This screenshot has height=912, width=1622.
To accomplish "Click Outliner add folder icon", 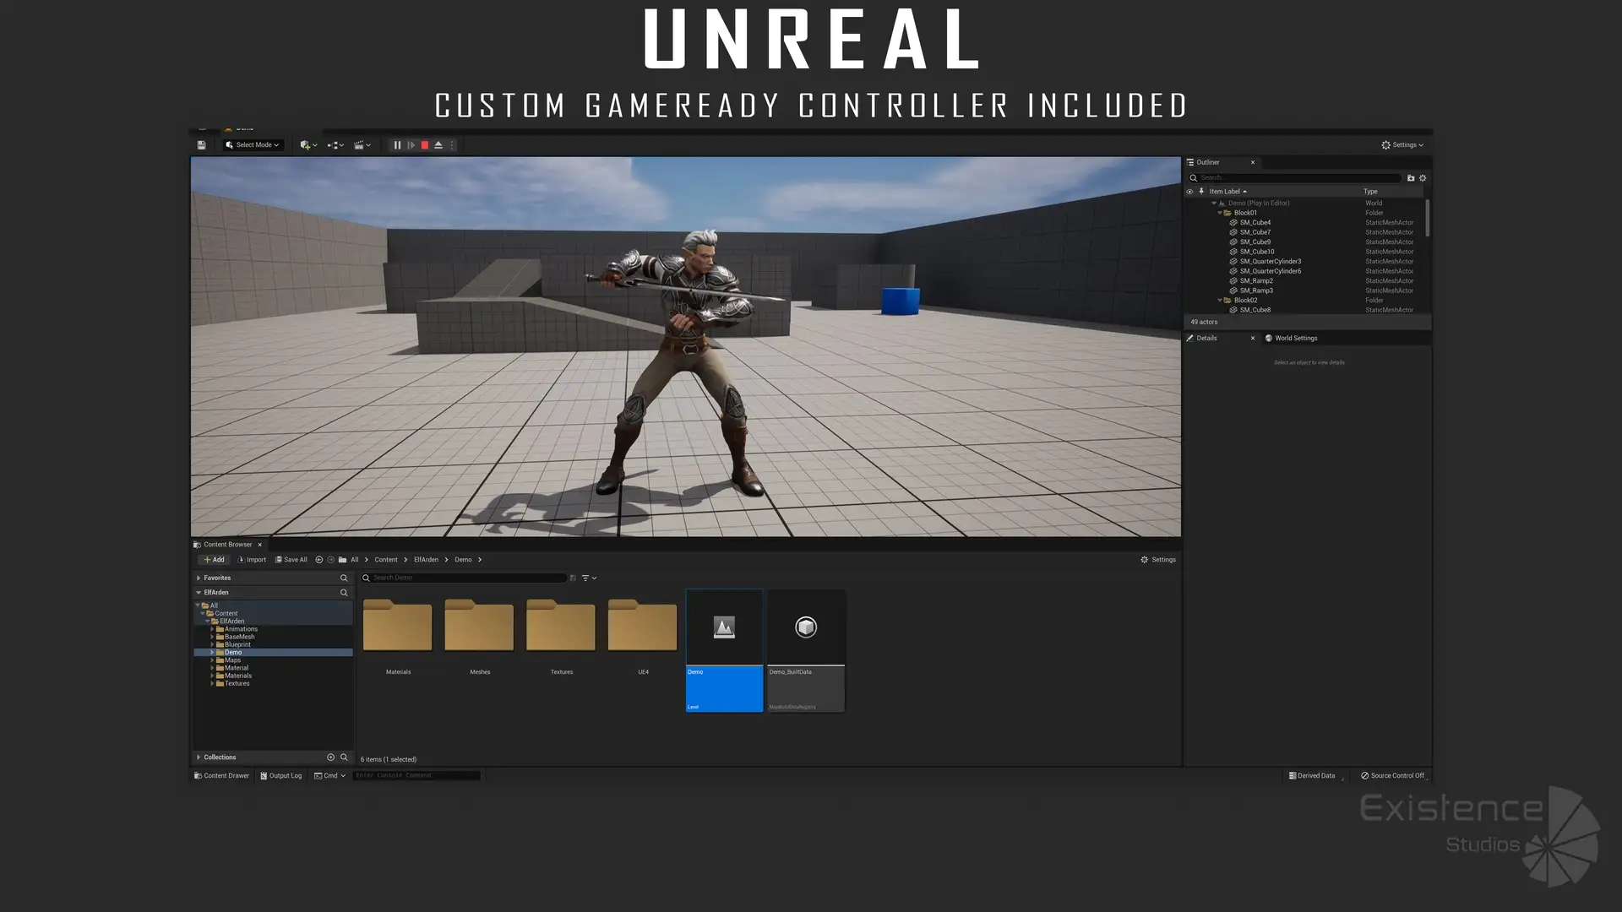I will point(1410,178).
